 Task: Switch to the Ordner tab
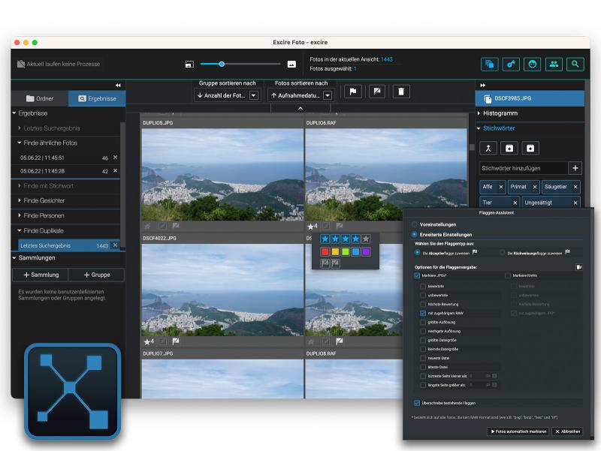pyautogui.click(x=40, y=98)
